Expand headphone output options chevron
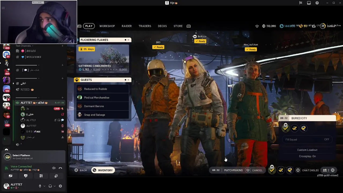 click(55, 186)
